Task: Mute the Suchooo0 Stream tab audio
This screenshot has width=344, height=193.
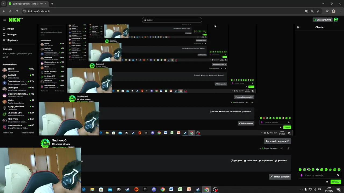Action: tap(41, 4)
